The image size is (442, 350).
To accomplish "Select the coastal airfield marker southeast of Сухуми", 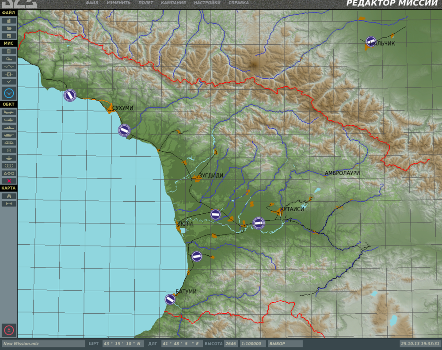I will point(124,130).
